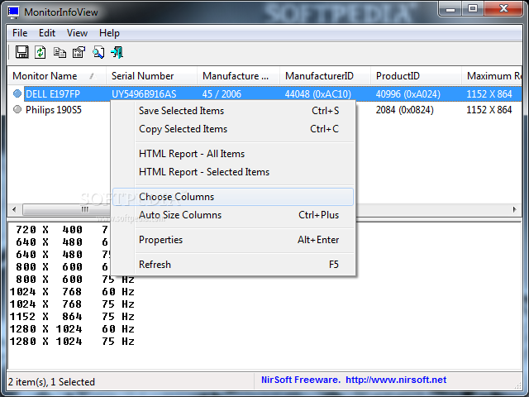Open Properties via the toolbar icon

click(x=79, y=52)
